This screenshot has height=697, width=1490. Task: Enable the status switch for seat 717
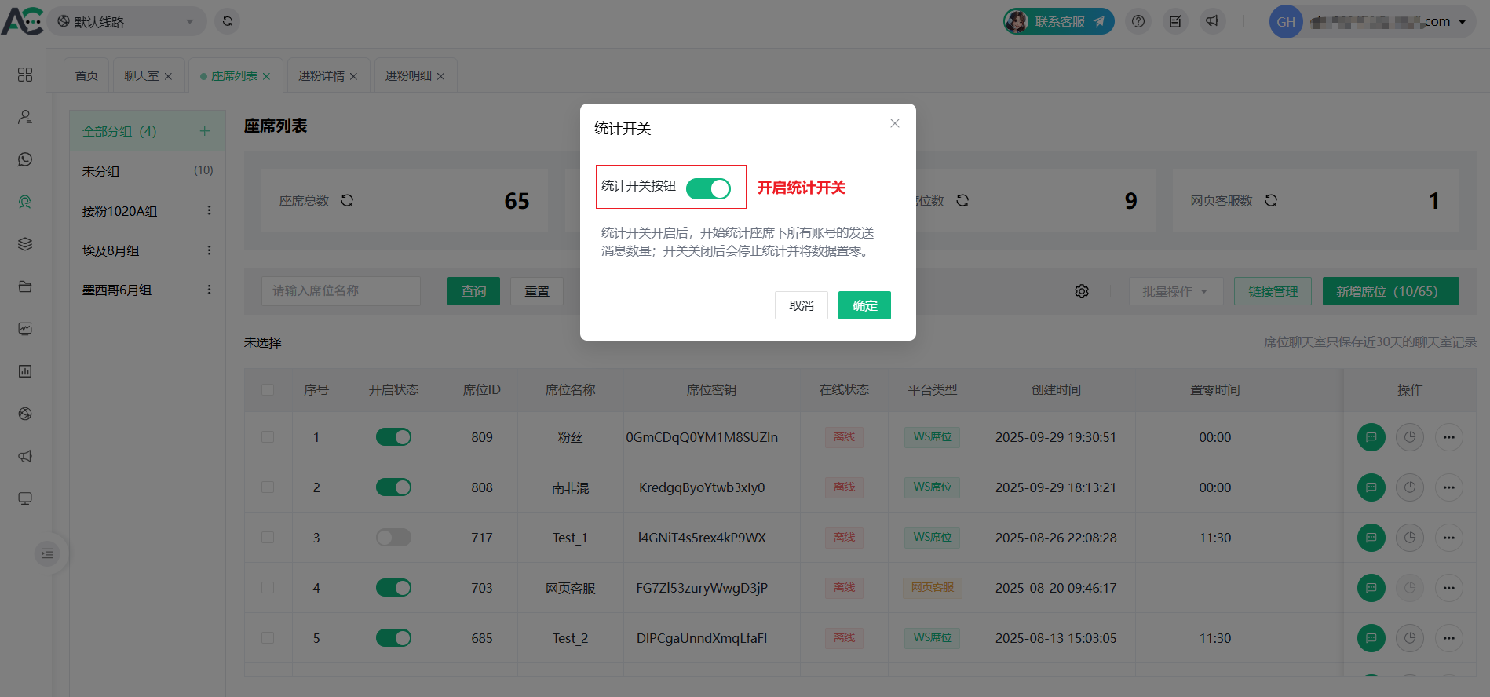pyautogui.click(x=393, y=538)
